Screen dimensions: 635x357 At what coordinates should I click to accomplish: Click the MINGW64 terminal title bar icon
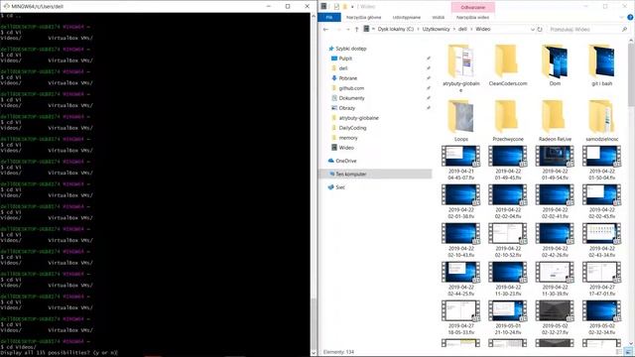(x=6, y=6)
